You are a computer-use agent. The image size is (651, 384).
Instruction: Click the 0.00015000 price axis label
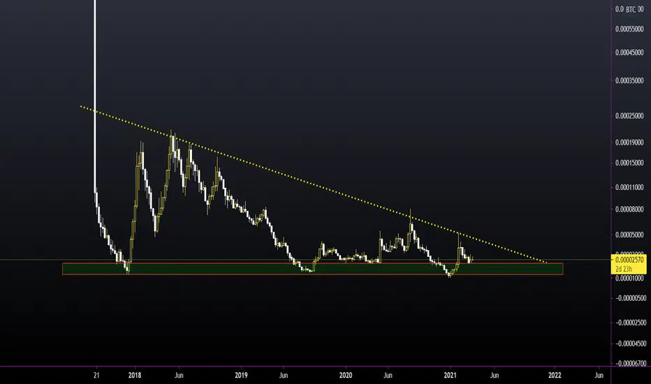pyautogui.click(x=629, y=163)
